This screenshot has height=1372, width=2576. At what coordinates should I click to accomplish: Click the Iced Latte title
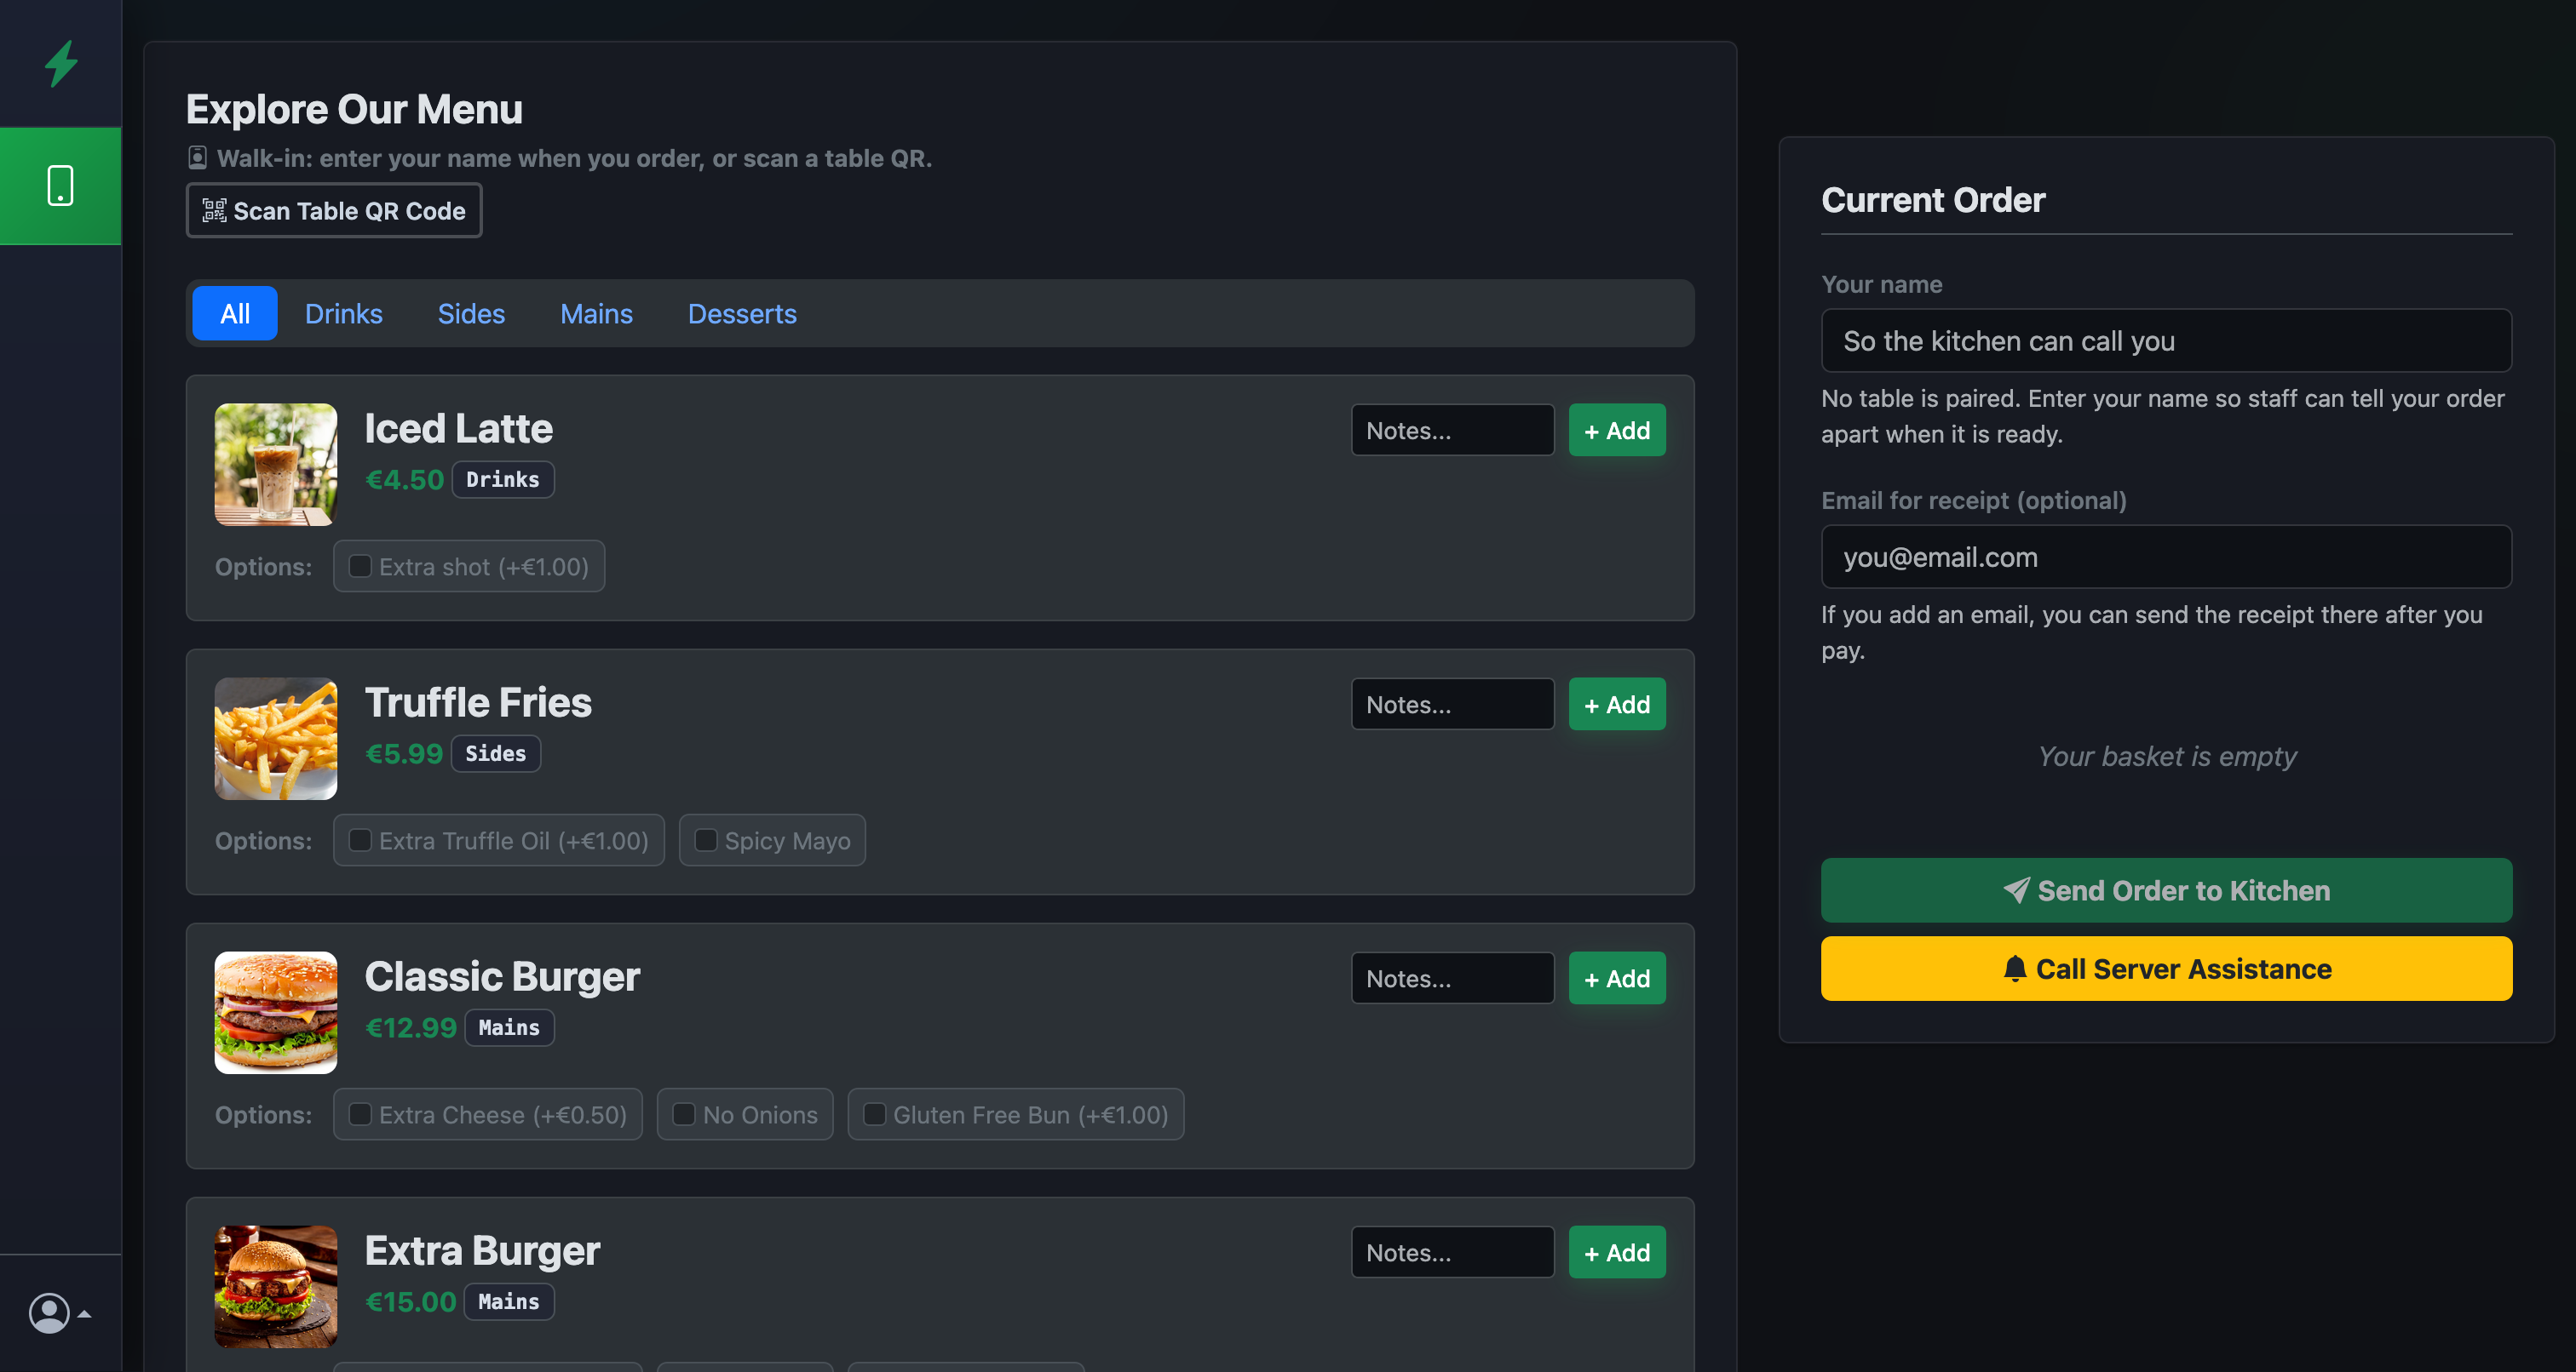[458, 429]
